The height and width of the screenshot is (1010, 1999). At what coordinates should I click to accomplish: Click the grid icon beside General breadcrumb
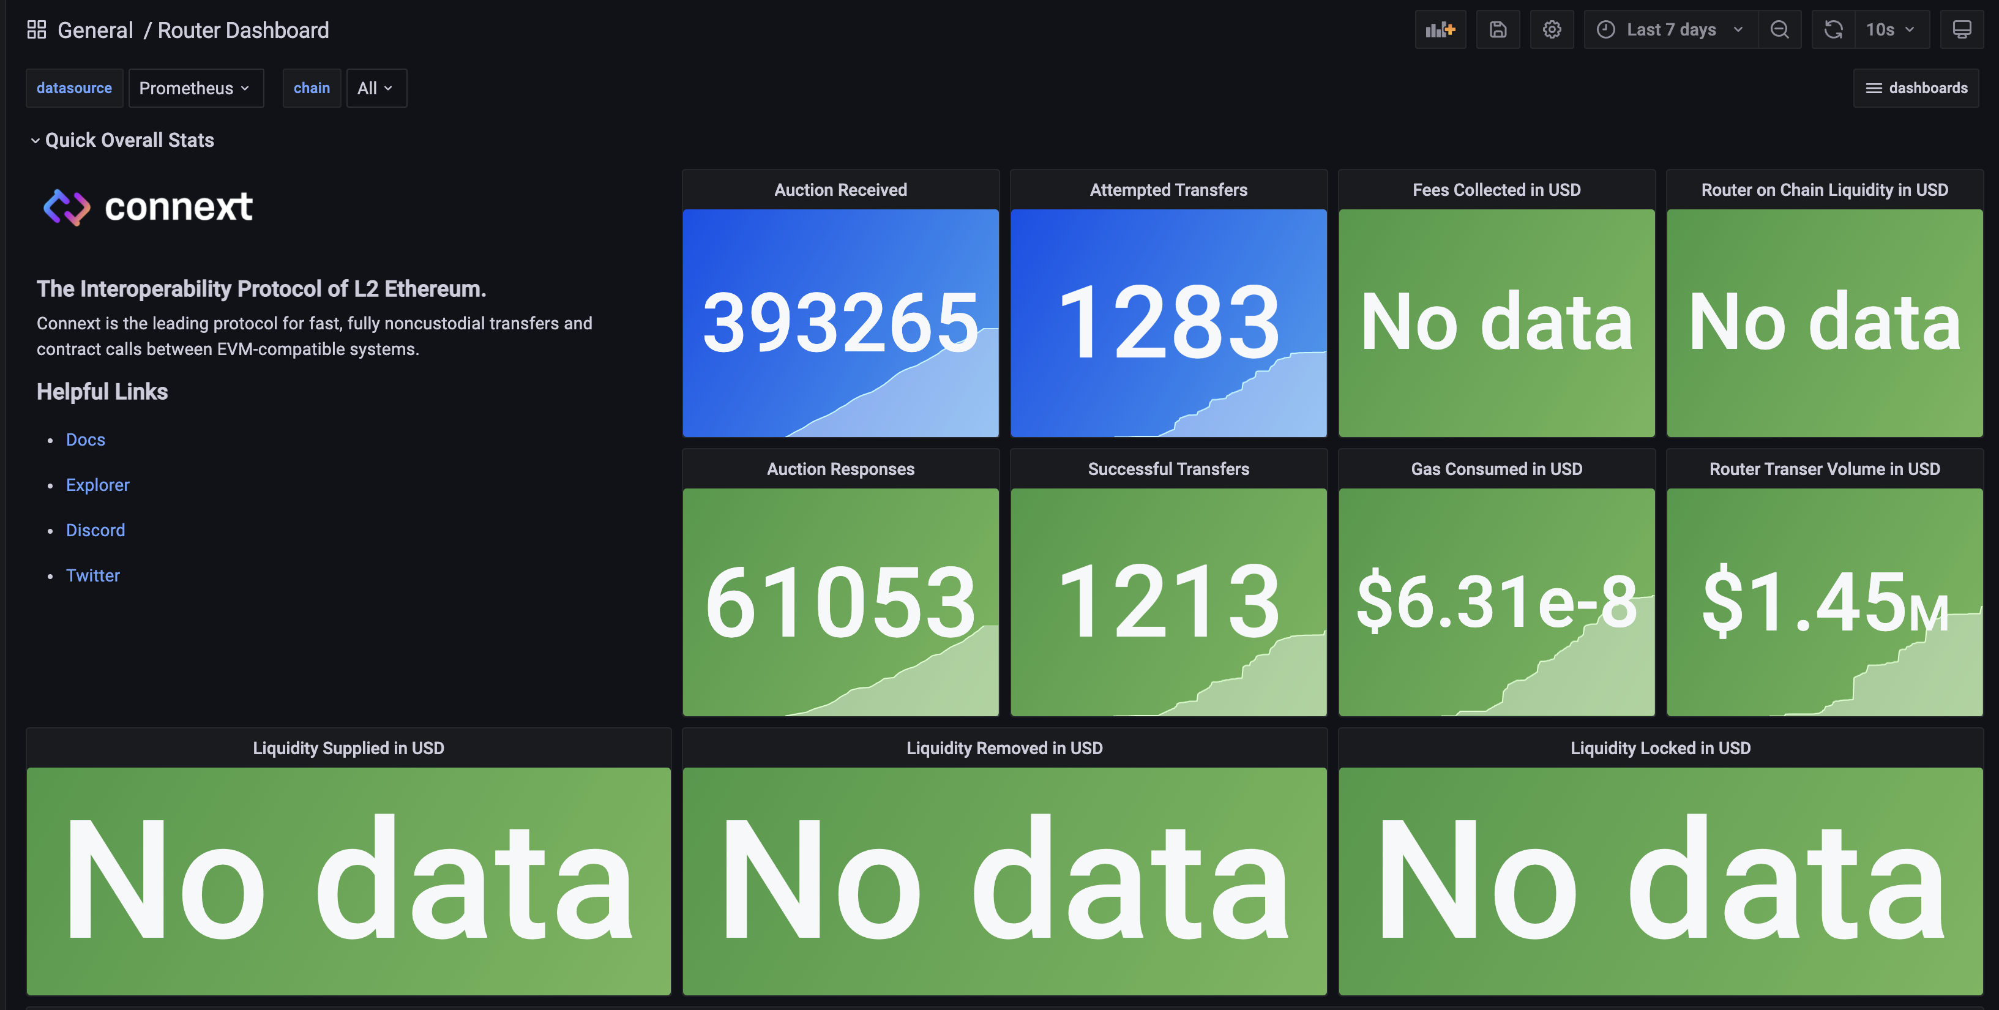(x=35, y=29)
